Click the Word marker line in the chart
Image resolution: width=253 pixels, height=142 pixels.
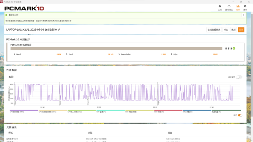14,94
